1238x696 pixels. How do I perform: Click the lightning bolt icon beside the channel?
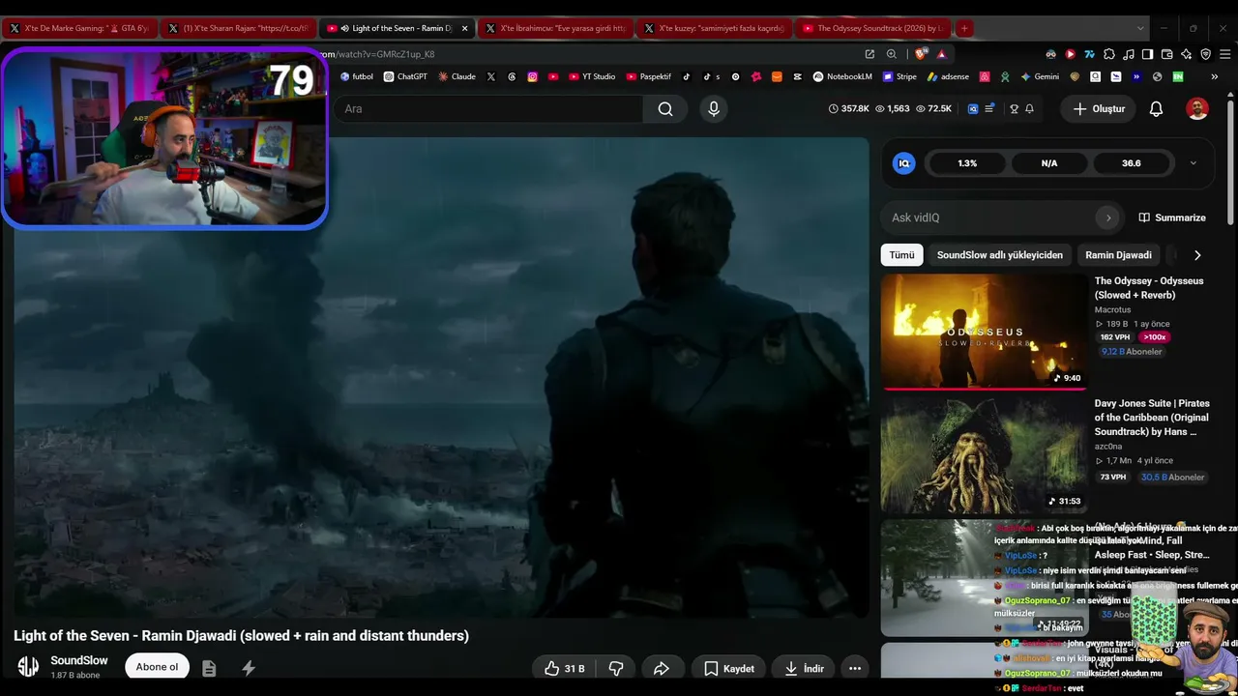point(249,668)
